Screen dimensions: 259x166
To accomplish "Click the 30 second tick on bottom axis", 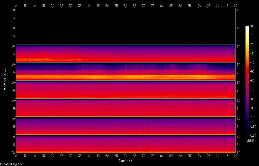I will (x=71, y=156).
